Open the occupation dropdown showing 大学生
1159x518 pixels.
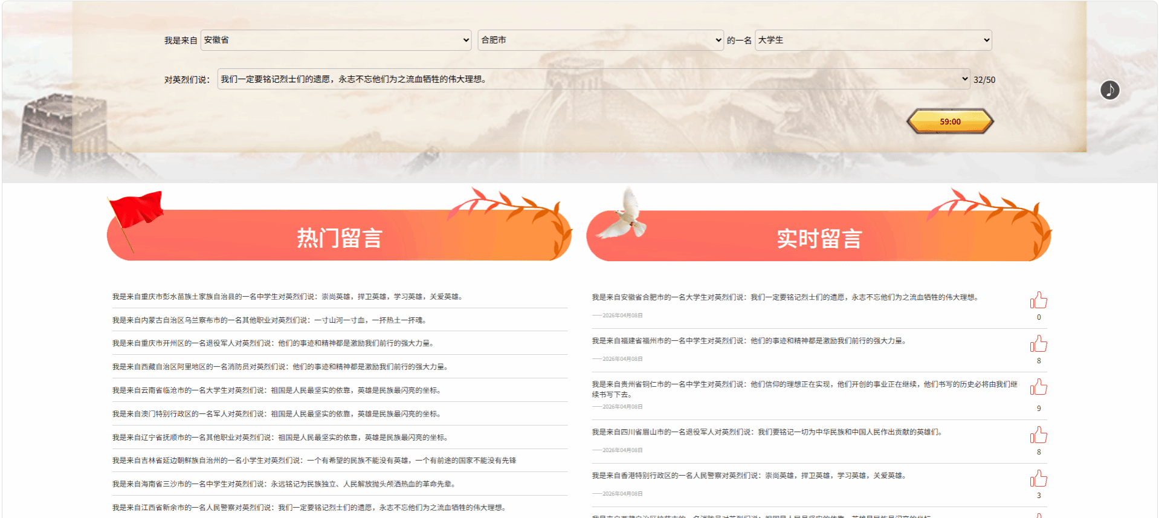click(x=873, y=40)
